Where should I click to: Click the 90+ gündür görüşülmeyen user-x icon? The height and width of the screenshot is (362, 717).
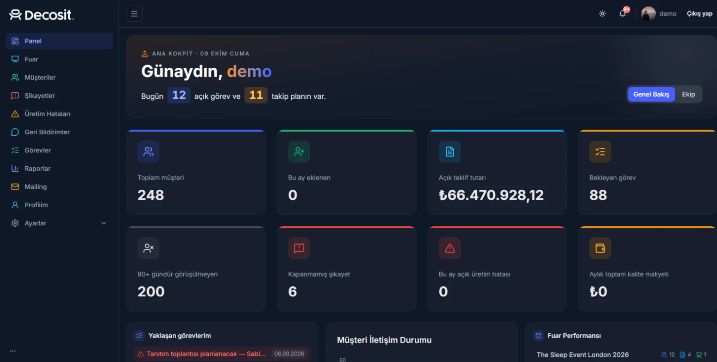tap(149, 248)
